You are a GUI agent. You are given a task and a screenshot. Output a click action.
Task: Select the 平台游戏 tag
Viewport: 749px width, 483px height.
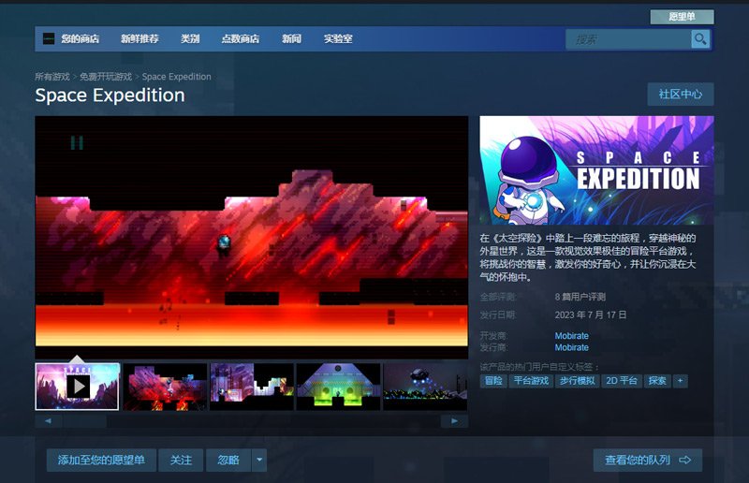531,381
